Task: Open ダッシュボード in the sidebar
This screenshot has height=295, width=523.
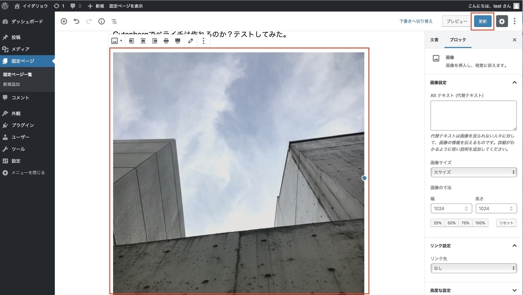Action: click(27, 21)
